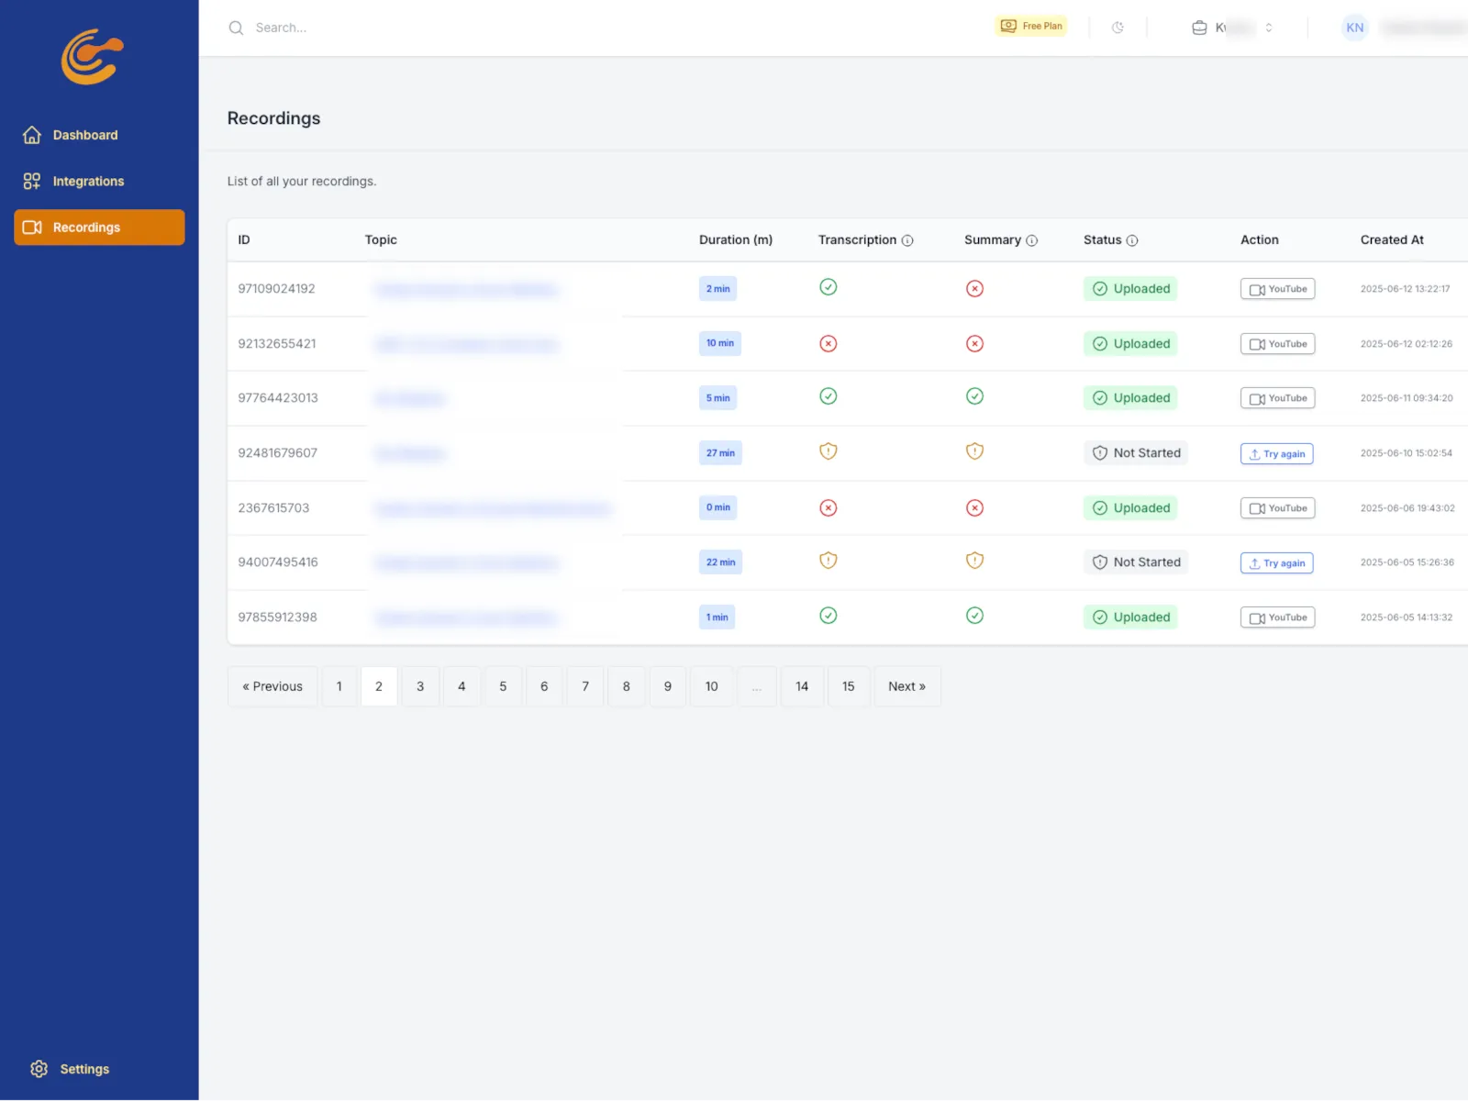Image resolution: width=1468 pixels, height=1101 pixels.
Task: Open blurred topic link for 2367615703
Action: tap(493, 509)
